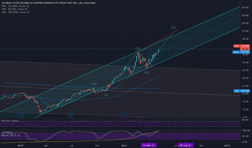Click the 12.00 price axis value
Viewport: 252px width, 148px height.
[245, 110]
